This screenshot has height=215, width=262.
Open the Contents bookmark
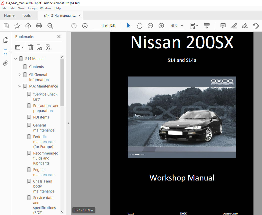tap(36, 67)
